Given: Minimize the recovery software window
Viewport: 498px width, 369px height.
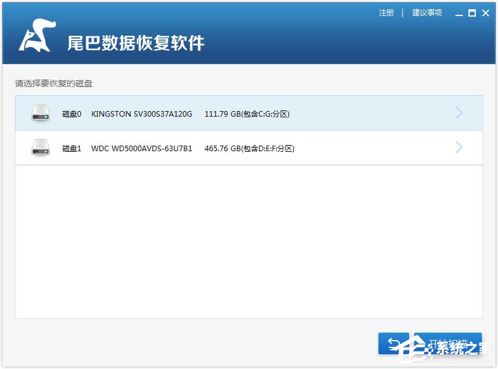Looking at the screenshot, I should point(458,13).
